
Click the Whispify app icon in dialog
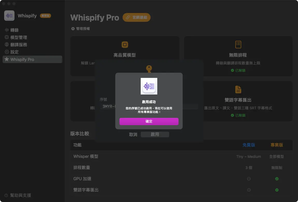[149, 86]
